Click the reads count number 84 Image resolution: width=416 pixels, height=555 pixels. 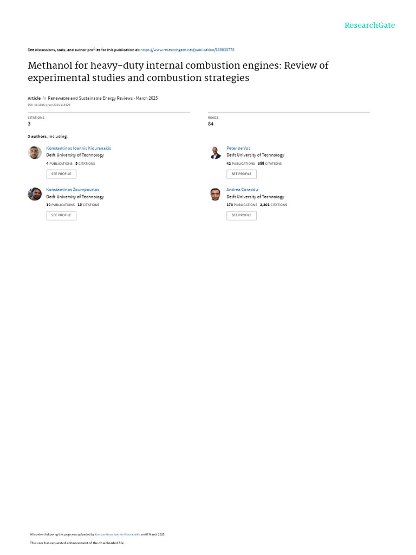211,124
